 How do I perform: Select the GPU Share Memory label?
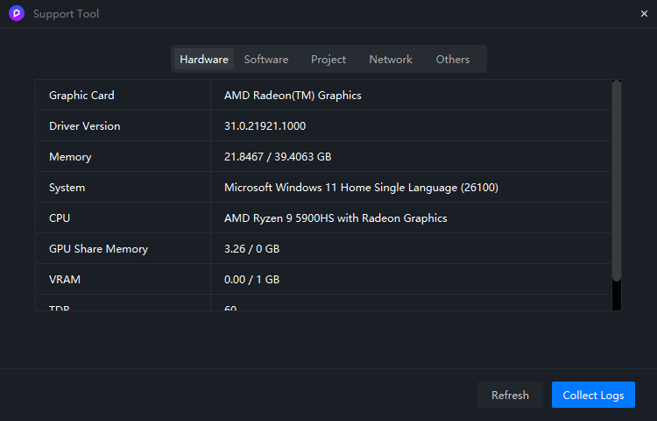click(x=98, y=249)
